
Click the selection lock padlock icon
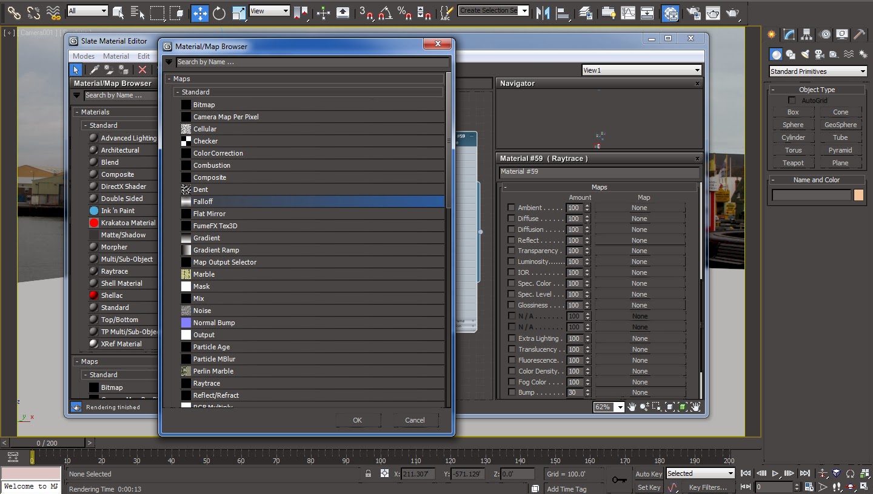tap(368, 473)
